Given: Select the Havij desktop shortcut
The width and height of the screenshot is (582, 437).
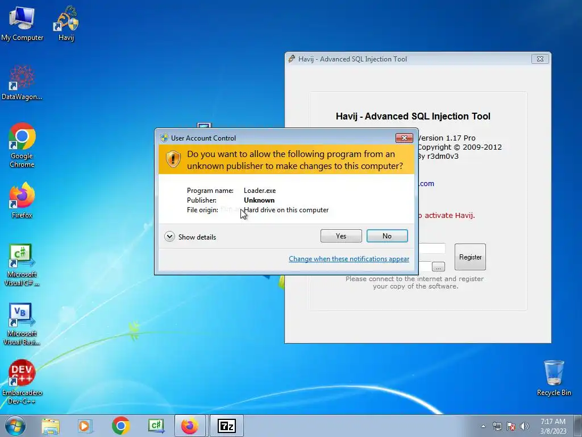Looking at the screenshot, I should 66,24.
